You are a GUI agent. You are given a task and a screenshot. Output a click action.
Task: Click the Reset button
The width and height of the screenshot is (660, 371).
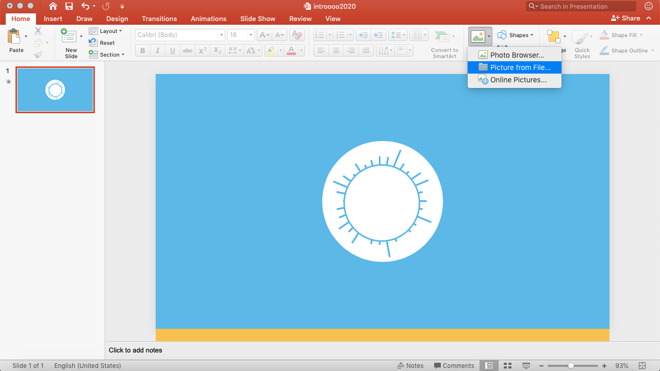pyautogui.click(x=102, y=43)
